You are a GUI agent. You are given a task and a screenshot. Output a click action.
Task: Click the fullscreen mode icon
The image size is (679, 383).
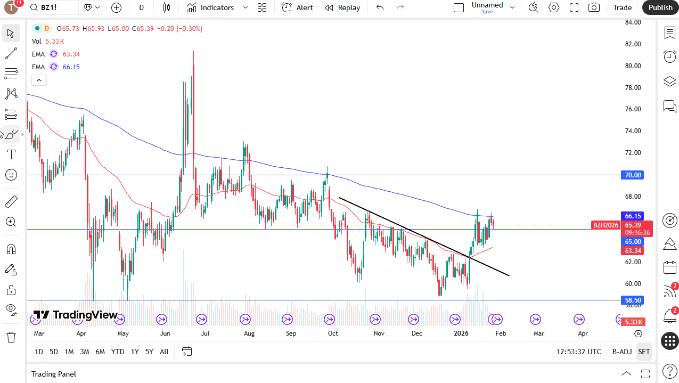(x=574, y=7)
